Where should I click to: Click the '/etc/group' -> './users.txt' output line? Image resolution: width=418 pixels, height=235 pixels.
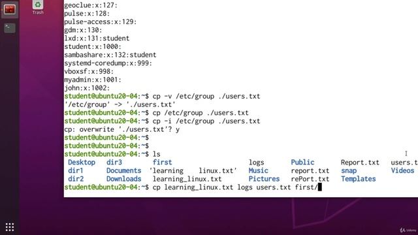click(120, 104)
